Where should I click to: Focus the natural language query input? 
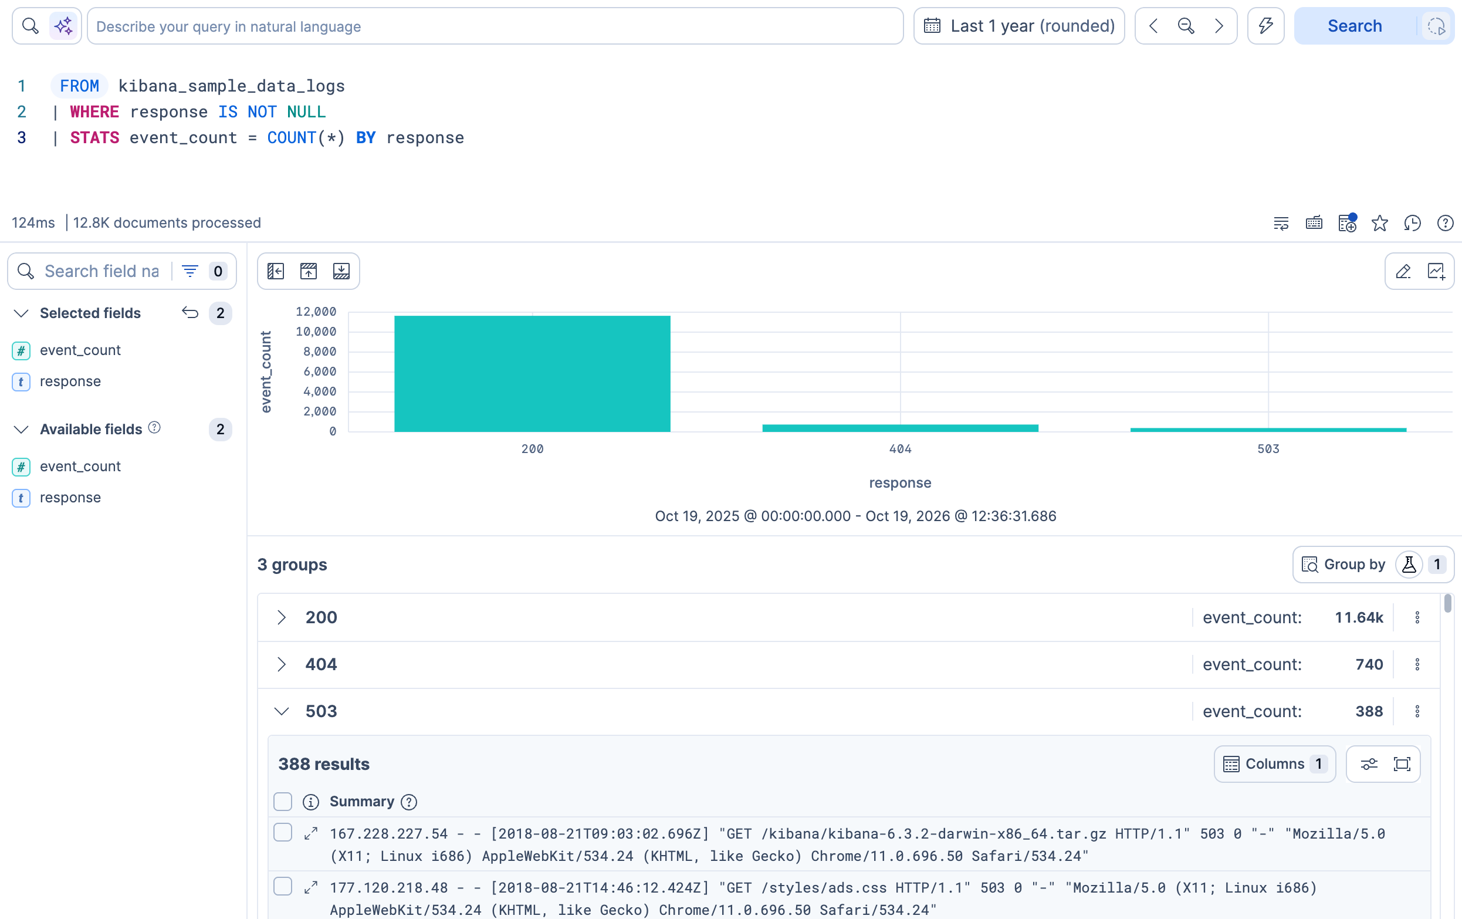click(x=495, y=26)
